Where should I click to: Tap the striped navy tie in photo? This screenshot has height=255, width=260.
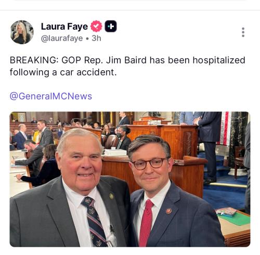(x=95, y=222)
